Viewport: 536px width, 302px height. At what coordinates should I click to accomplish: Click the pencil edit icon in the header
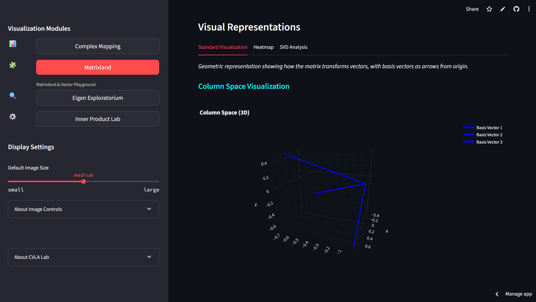pyautogui.click(x=503, y=9)
